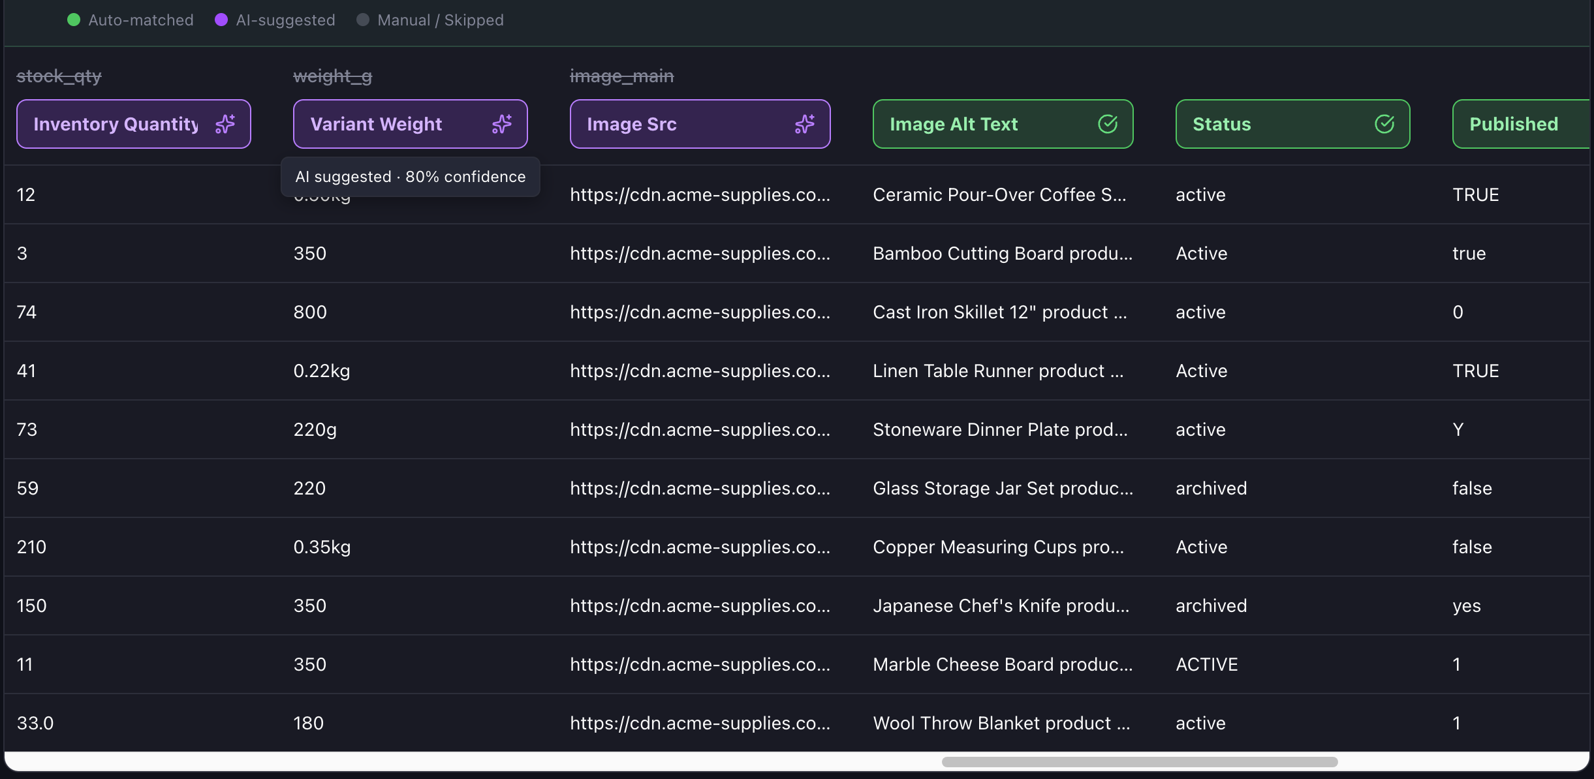Click the Published cell showing yes
This screenshot has height=779, width=1594.
[1467, 605]
